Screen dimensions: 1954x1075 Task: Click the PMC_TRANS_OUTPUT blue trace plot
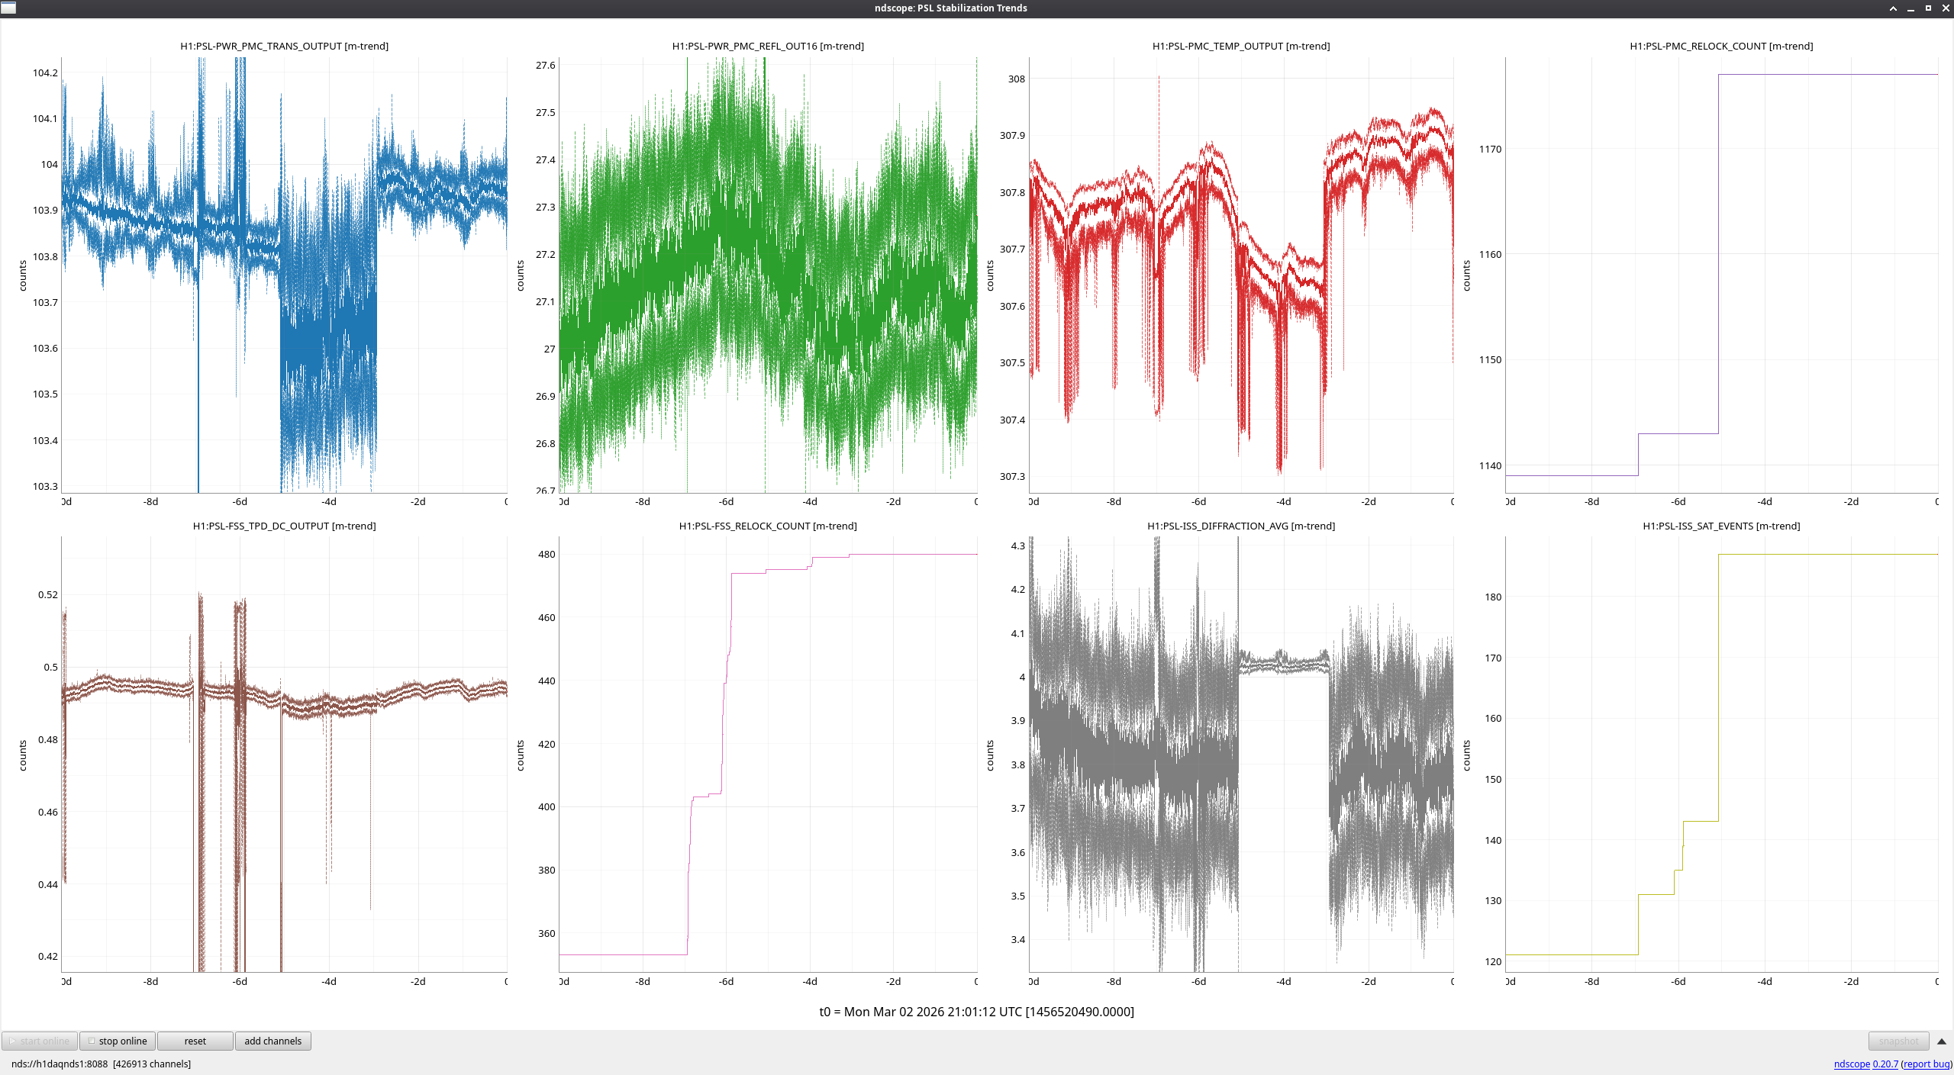click(284, 275)
